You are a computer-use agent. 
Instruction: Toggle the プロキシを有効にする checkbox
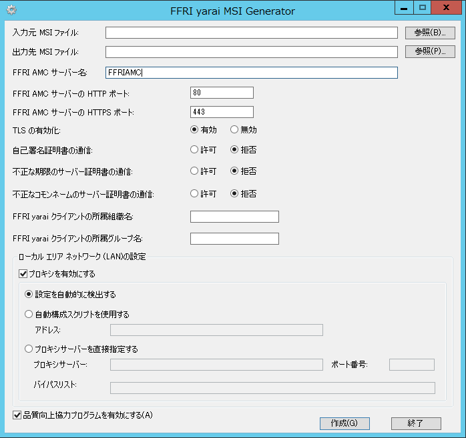pyautogui.click(x=23, y=273)
